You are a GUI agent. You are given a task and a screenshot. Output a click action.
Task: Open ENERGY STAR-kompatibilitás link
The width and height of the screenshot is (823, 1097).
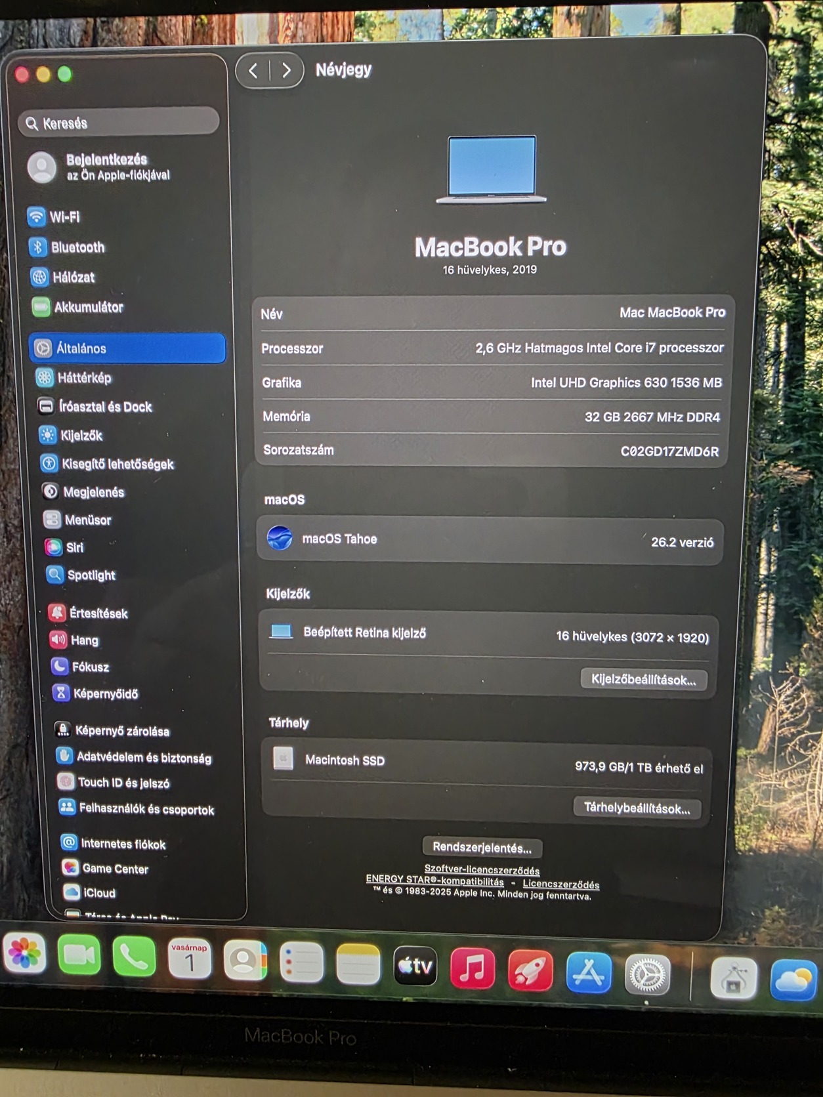(x=434, y=880)
